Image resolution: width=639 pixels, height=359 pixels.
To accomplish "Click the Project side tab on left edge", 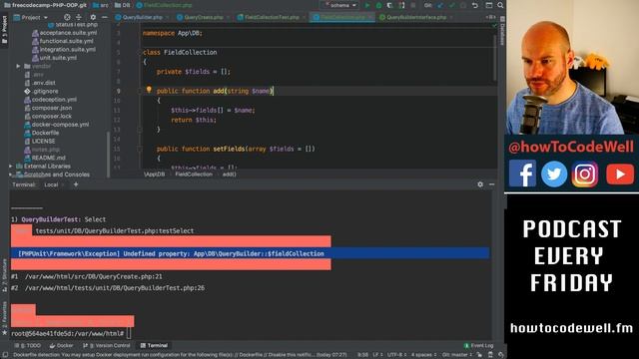I will [x=4, y=30].
